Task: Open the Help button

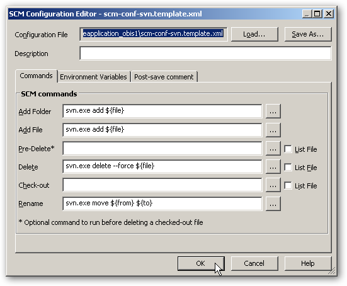Action: pos(308,263)
